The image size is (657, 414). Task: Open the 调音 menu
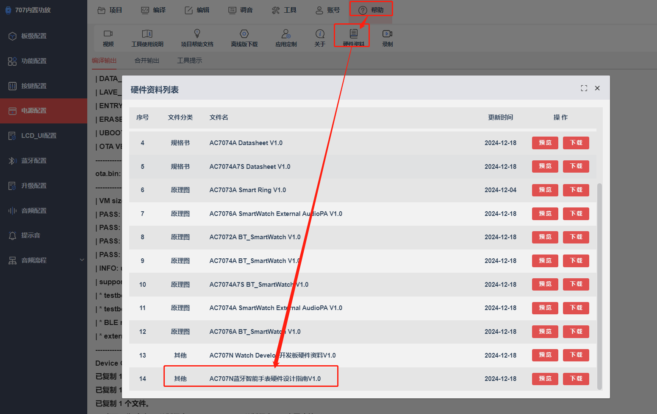coord(241,10)
